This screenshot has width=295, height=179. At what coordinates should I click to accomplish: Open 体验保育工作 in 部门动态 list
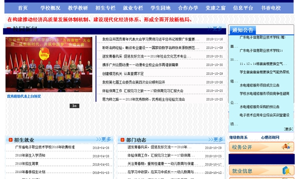(161, 155)
